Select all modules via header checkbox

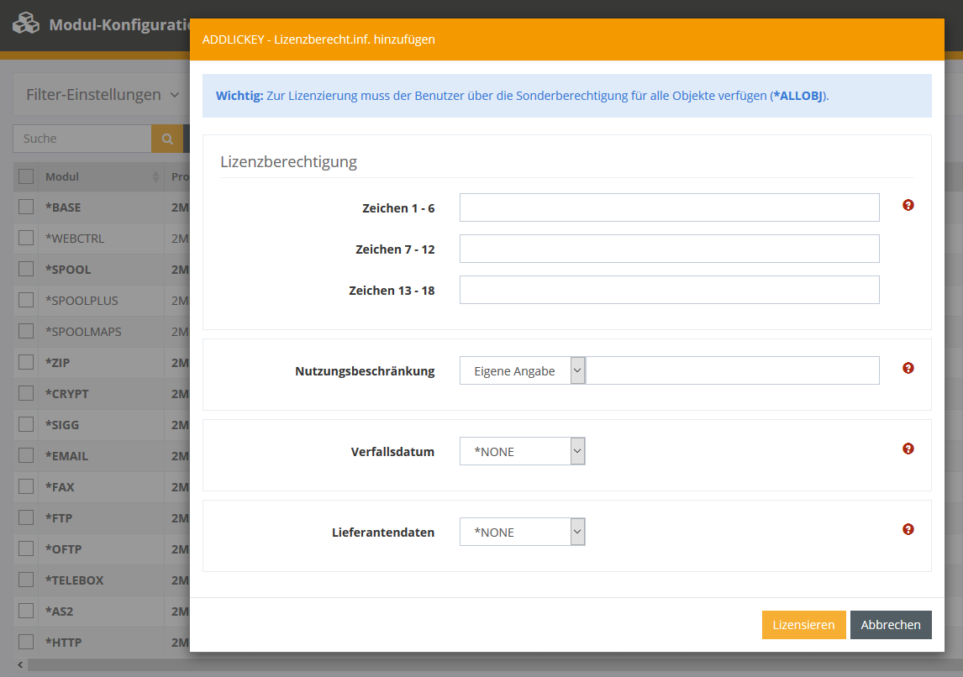click(26, 176)
